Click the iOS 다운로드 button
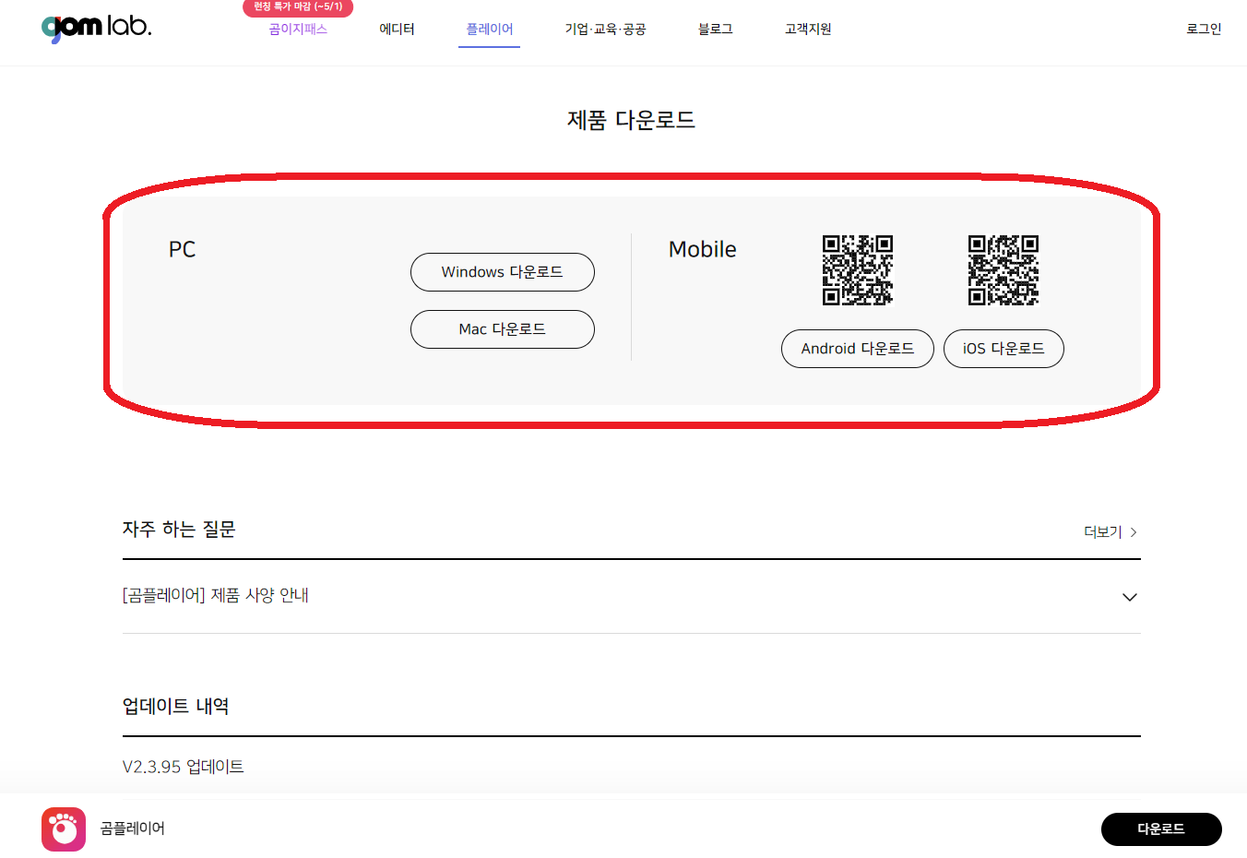 pos(1004,349)
